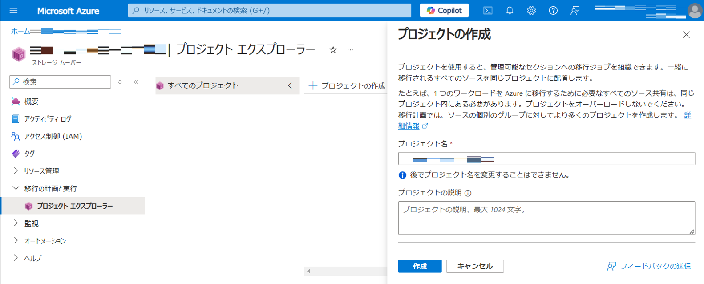
Task: Open the feedback icon in top bar
Action: pyautogui.click(x=575, y=10)
